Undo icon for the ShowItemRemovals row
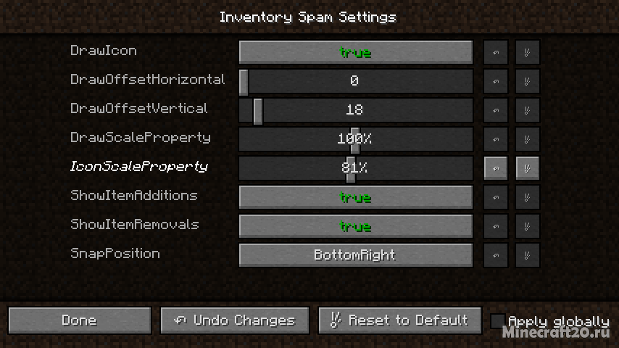619x348 pixels. tap(496, 226)
